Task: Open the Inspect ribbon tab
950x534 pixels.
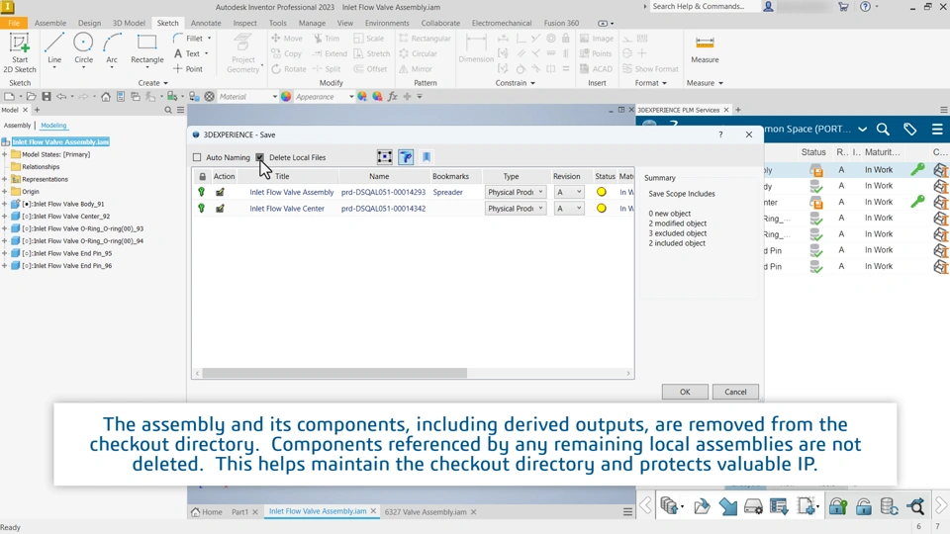Action: [x=244, y=23]
